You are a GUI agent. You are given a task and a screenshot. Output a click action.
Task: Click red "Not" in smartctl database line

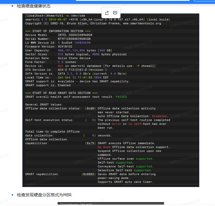(x=60, y=66)
